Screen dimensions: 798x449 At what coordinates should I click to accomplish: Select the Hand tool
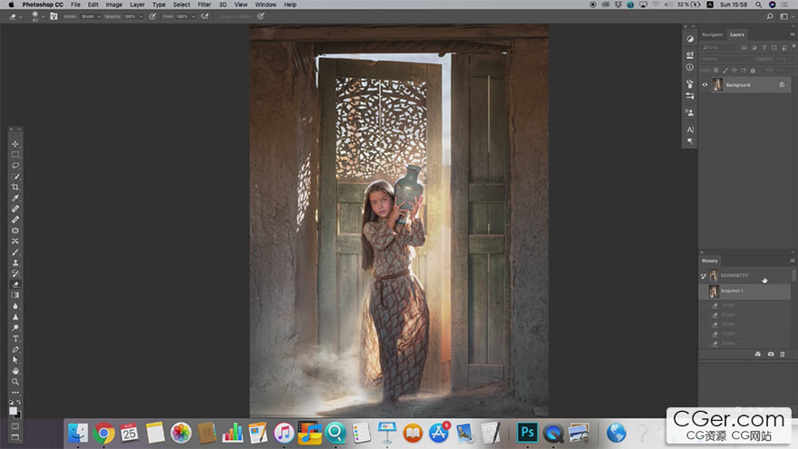15,371
